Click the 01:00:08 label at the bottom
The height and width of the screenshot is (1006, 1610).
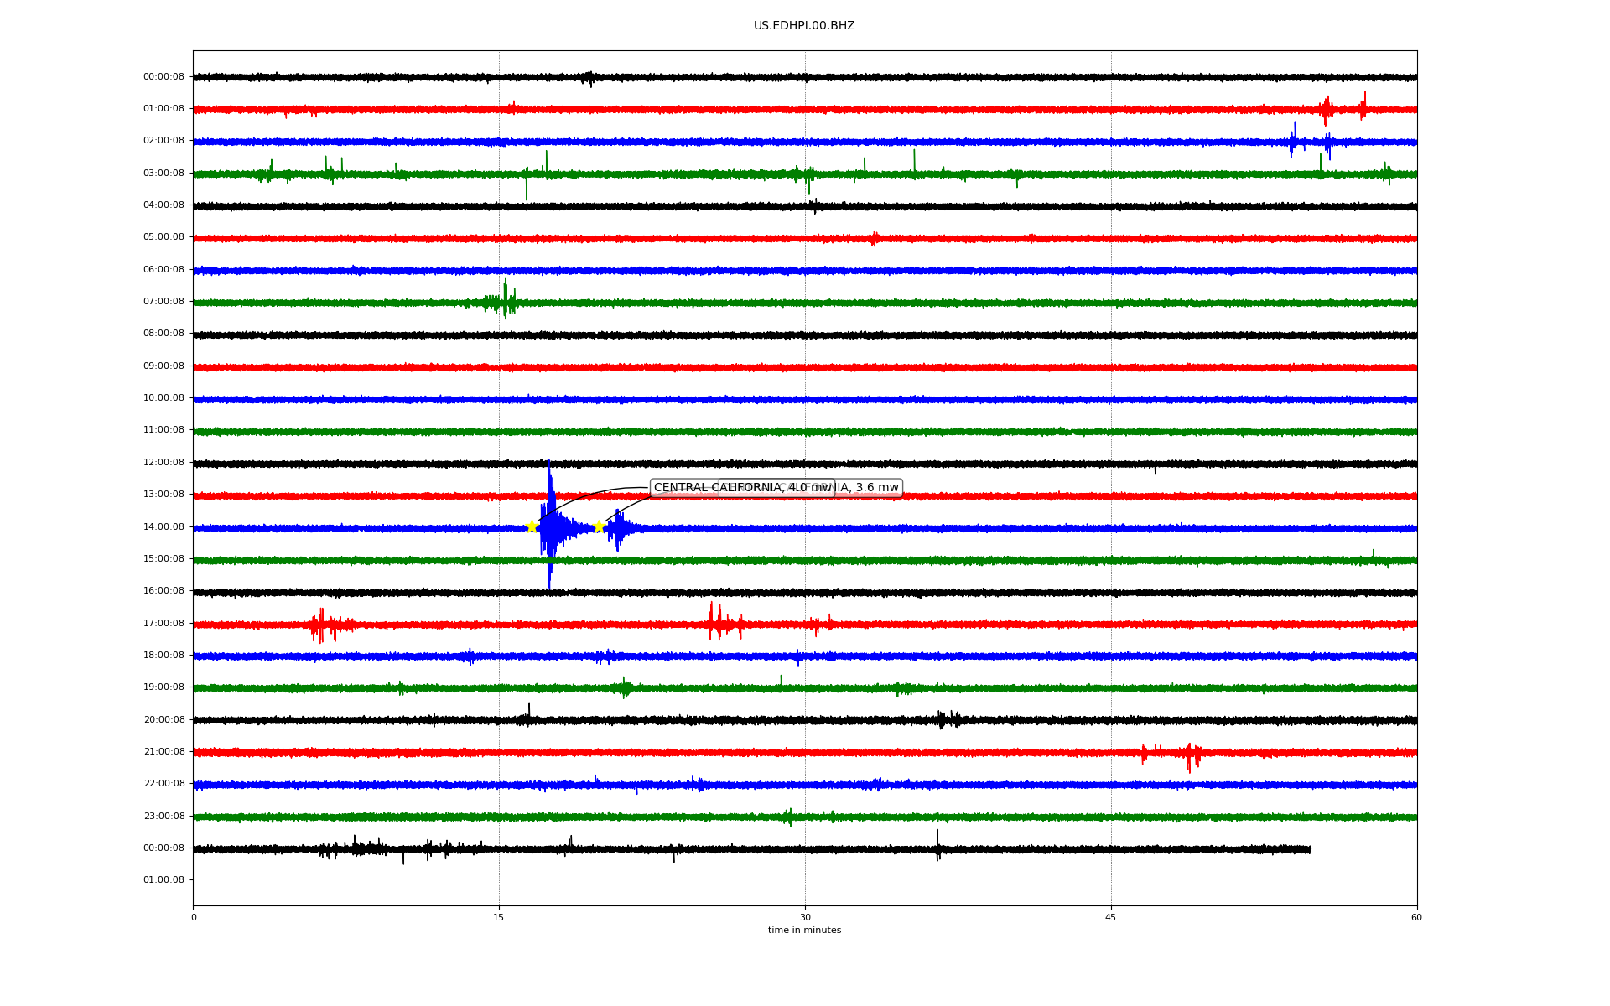[x=164, y=879]
